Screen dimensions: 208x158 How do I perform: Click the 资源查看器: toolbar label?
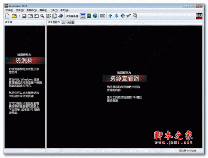point(72,16)
